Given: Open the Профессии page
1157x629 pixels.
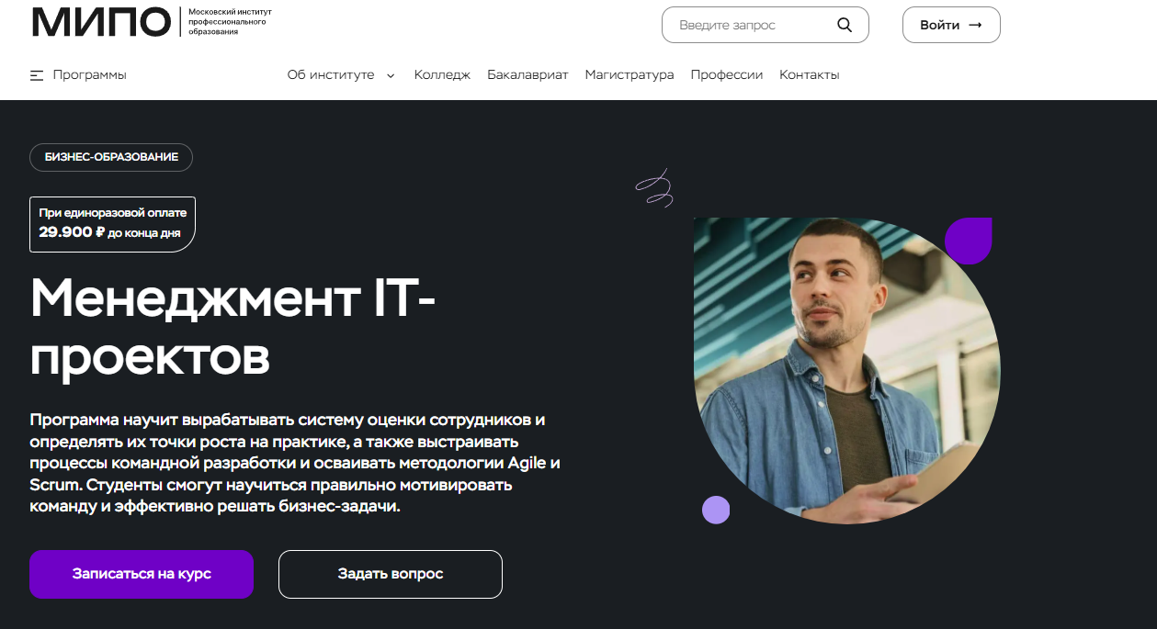Looking at the screenshot, I should tap(727, 75).
